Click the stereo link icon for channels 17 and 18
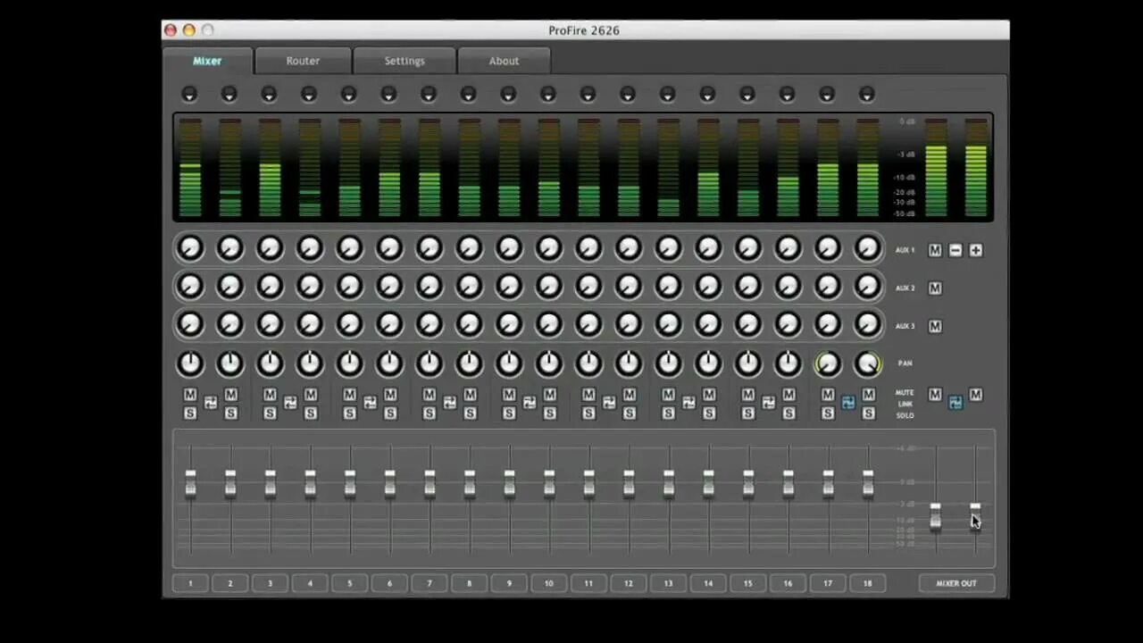The image size is (1143, 643). 847,402
